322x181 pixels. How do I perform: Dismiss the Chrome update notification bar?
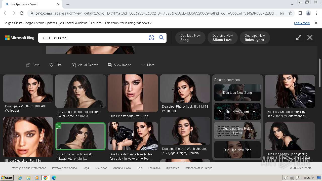pos(316,23)
